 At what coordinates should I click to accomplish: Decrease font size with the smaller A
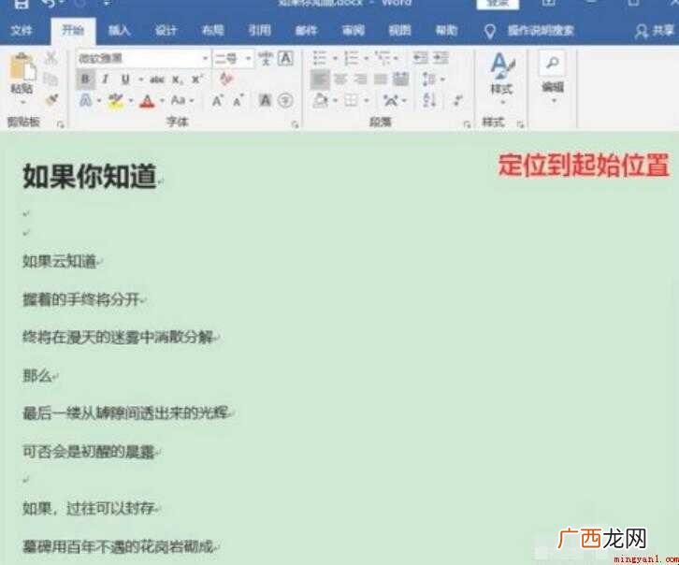tap(238, 101)
